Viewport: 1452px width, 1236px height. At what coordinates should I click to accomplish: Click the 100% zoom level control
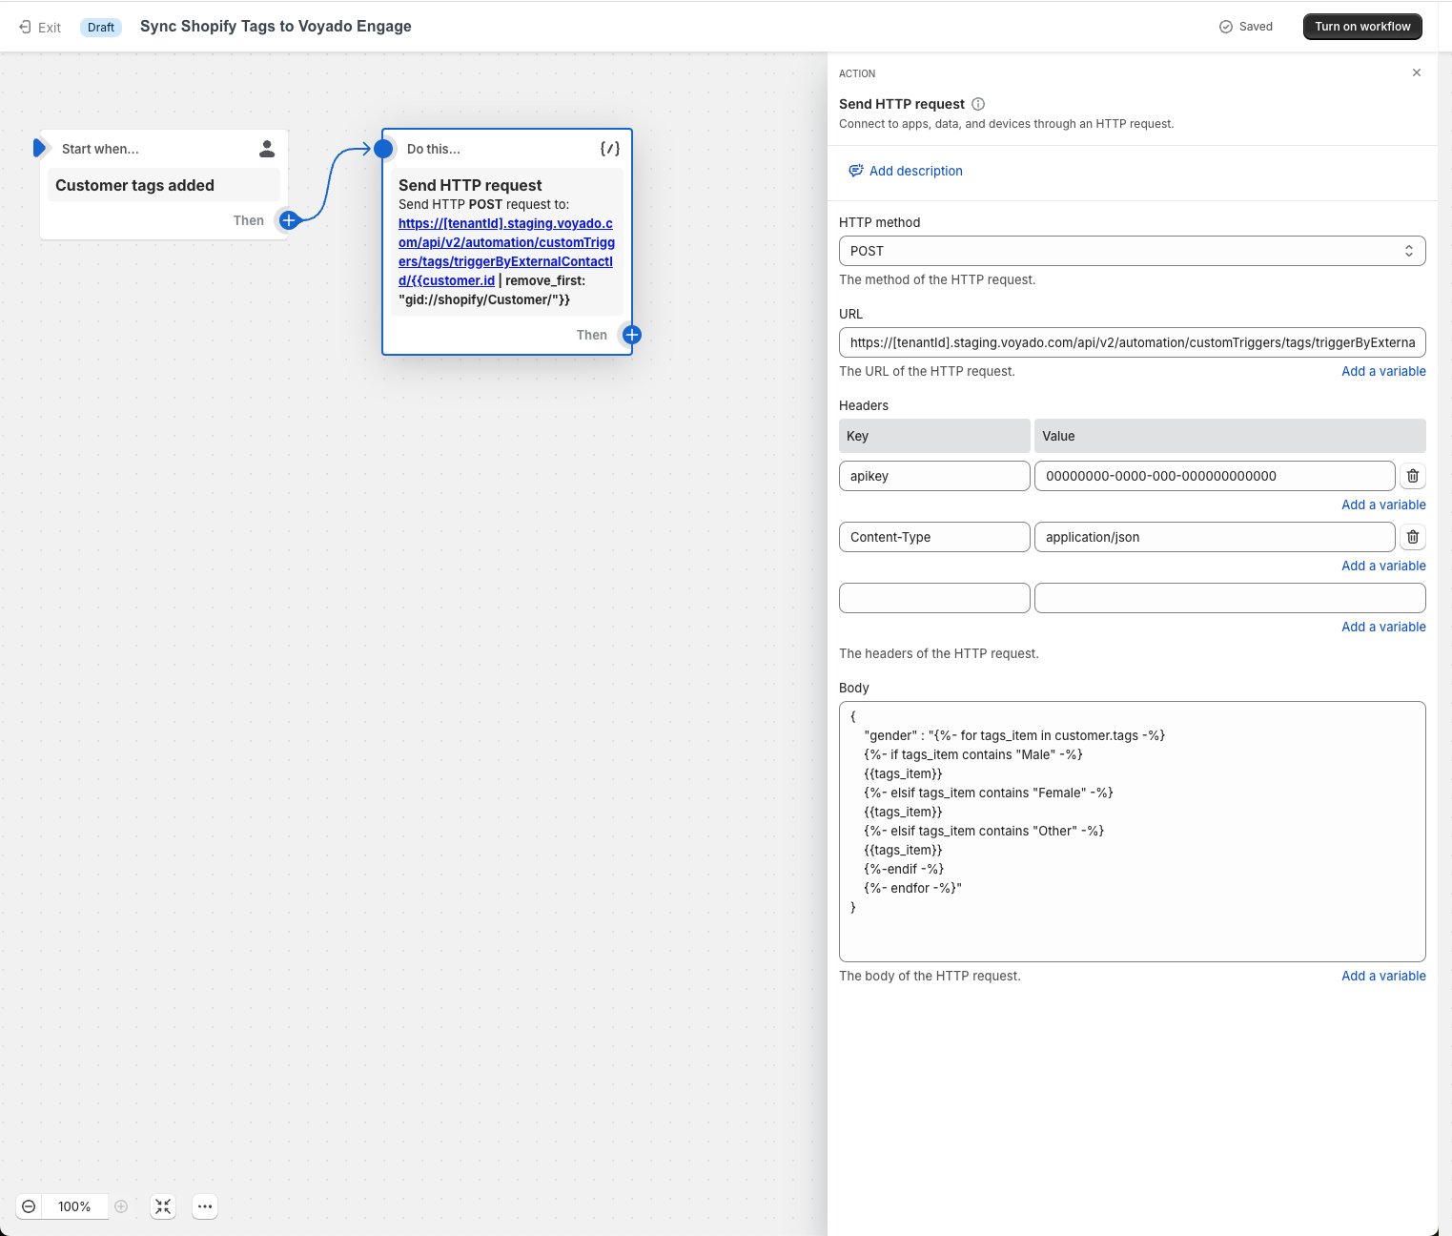point(74,1206)
